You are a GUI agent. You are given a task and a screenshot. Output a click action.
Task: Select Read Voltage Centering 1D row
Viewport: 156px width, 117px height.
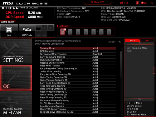click(x=78, y=92)
